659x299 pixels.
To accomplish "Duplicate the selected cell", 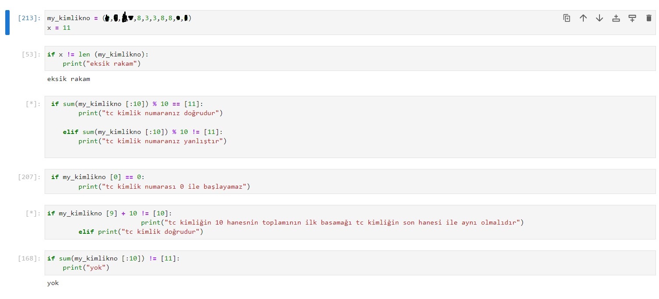I will pyautogui.click(x=567, y=18).
